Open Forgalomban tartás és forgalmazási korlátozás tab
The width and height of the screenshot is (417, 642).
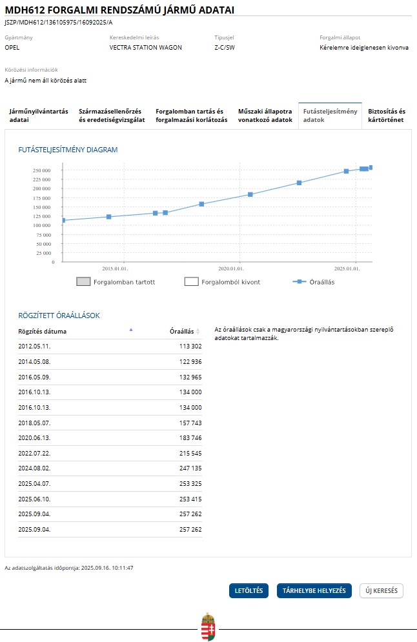point(192,115)
